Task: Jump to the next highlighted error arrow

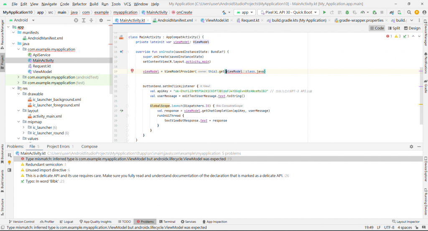Action: [419, 36]
